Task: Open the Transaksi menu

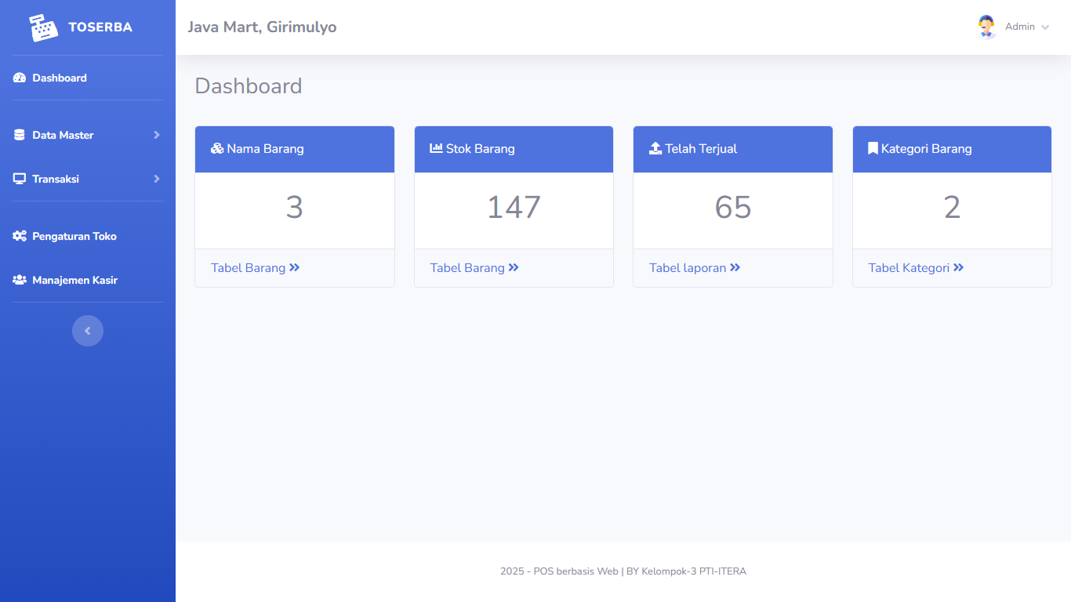Action: pos(88,179)
